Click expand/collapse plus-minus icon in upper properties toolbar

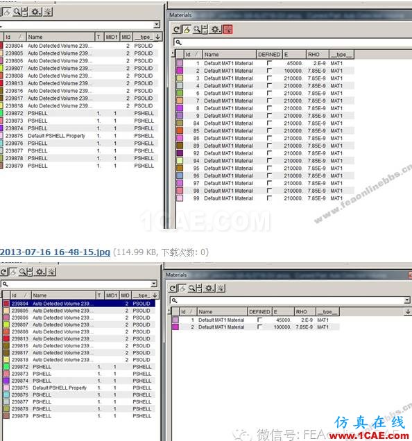point(25,12)
